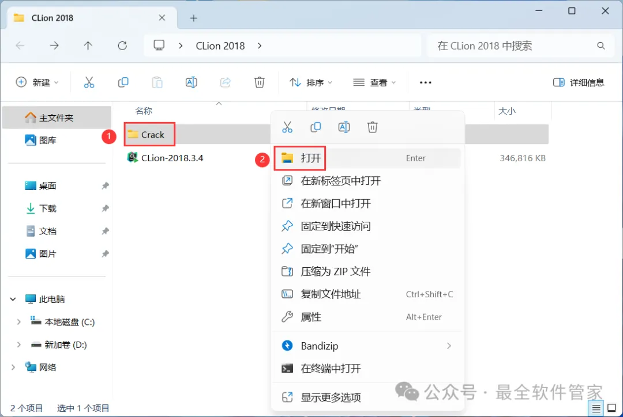Go back with the left arrow
This screenshot has height=417, width=623.
[x=20, y=46]
